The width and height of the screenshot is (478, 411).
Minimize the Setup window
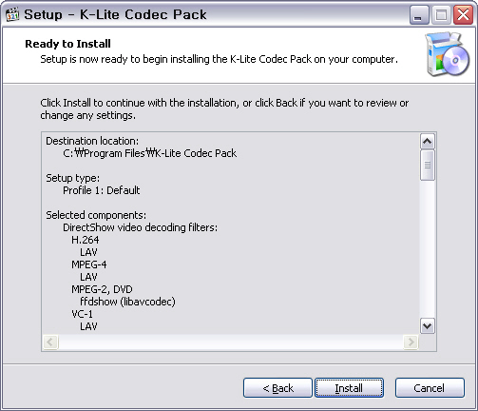419,15
